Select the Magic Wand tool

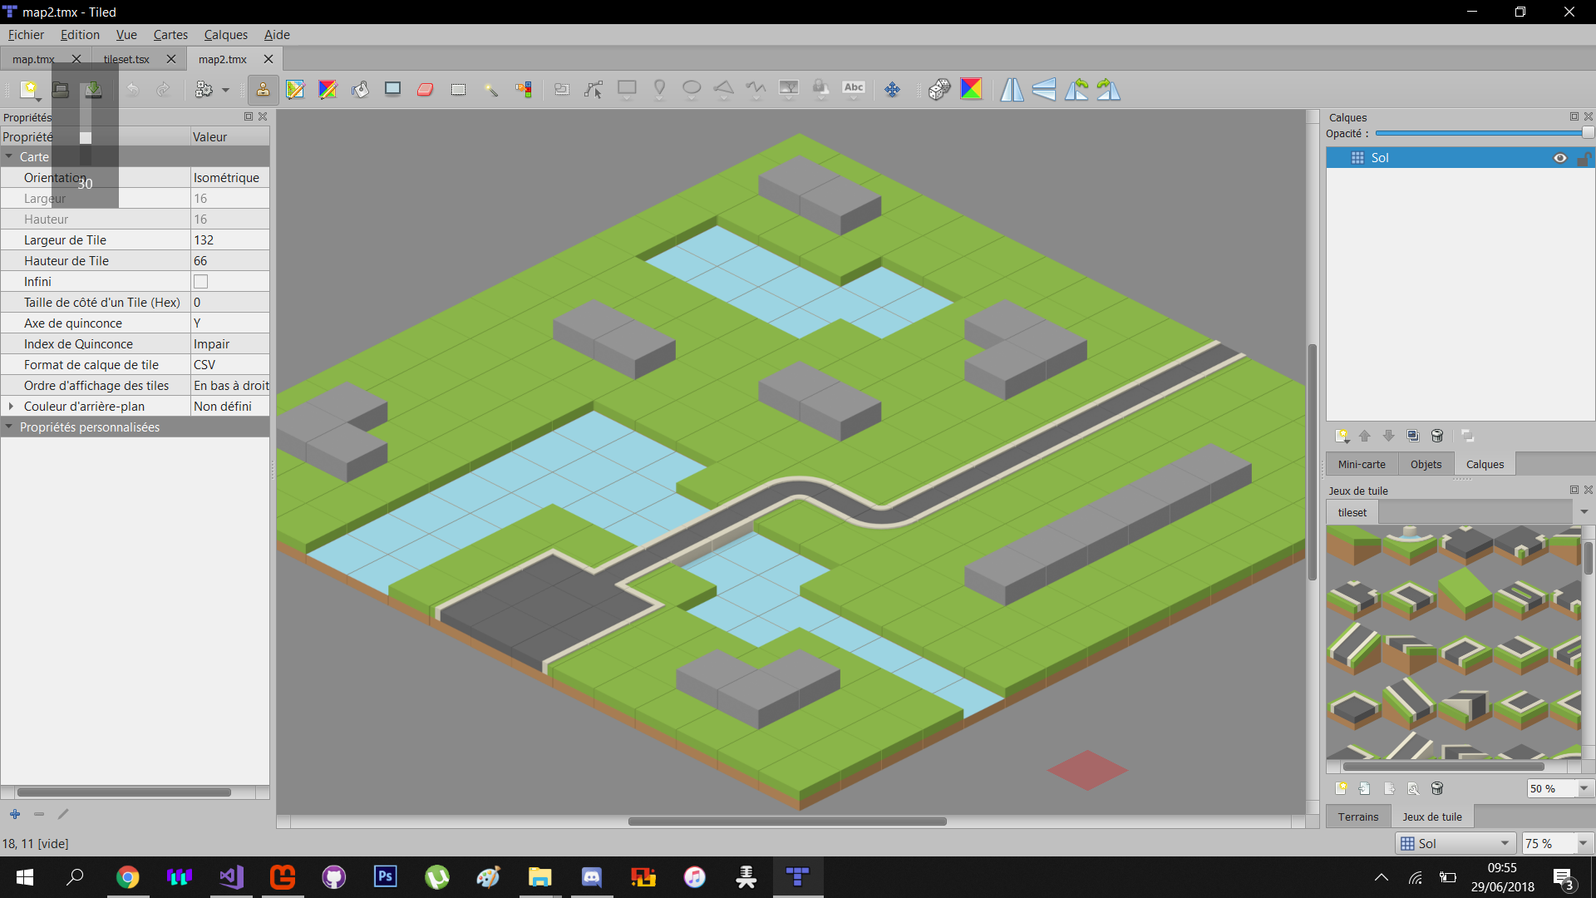point(490,89)
